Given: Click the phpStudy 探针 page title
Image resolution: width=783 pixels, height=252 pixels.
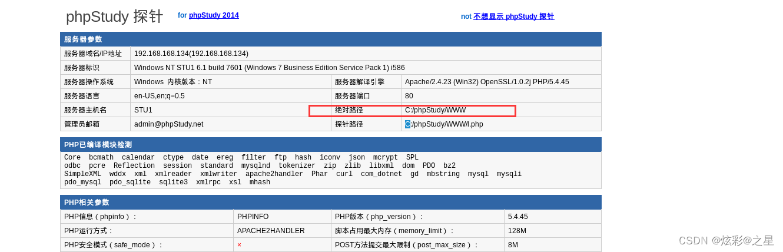Looking at the screenshot, I should 114,16.
